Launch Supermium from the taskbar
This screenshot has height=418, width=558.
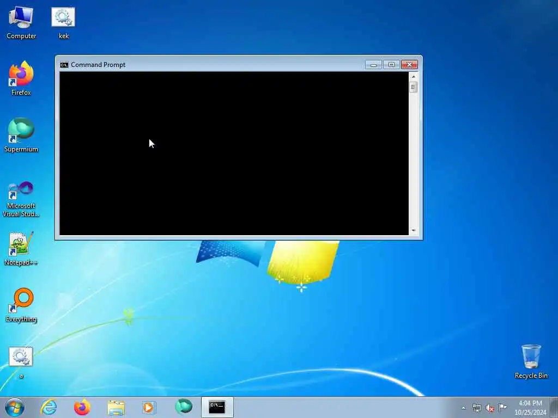(x=184, y=407)
